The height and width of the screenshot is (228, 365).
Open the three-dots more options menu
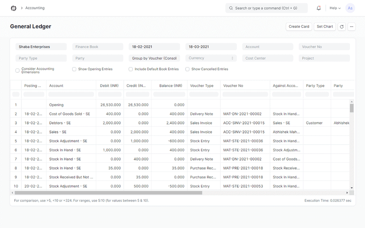click(352, 27)
